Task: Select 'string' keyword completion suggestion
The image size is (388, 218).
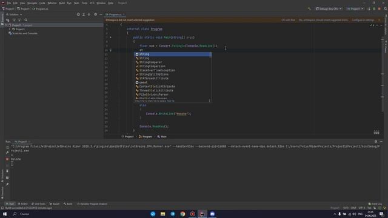Action: pos(173,54)
